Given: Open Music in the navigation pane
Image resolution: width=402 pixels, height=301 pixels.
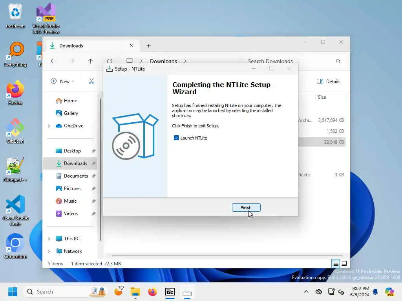Looking at the screenshot, I should 70,201.
